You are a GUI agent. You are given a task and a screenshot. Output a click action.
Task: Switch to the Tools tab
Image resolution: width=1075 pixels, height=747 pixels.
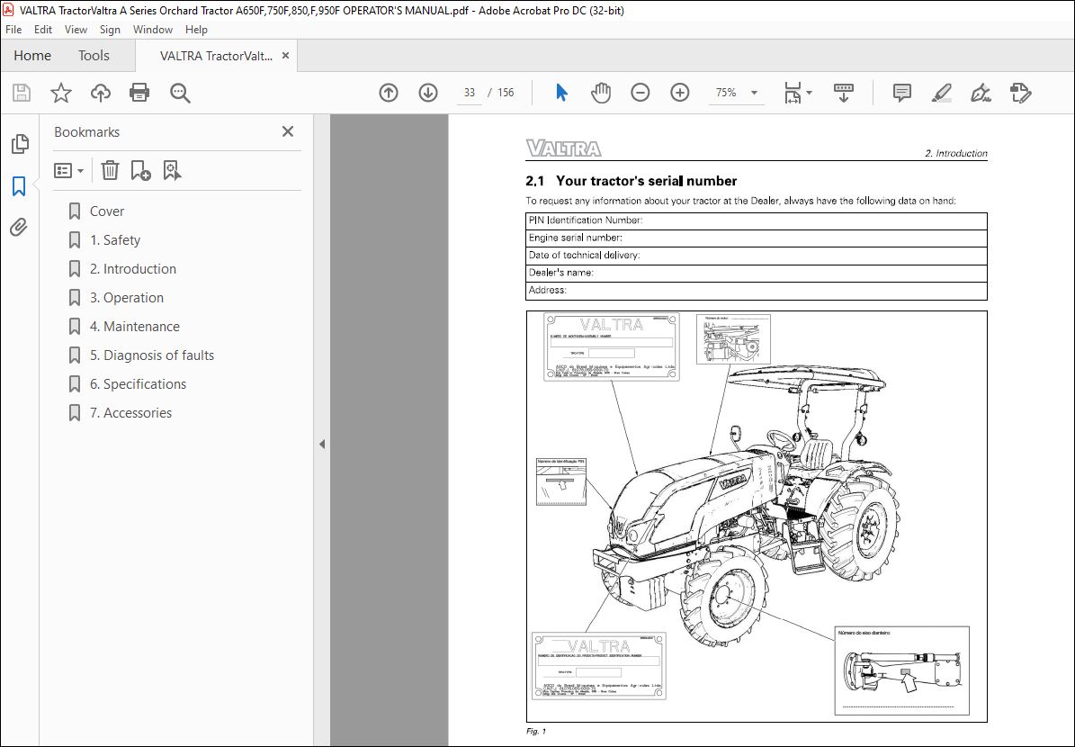pyautogui.click(x=94, y=56)
